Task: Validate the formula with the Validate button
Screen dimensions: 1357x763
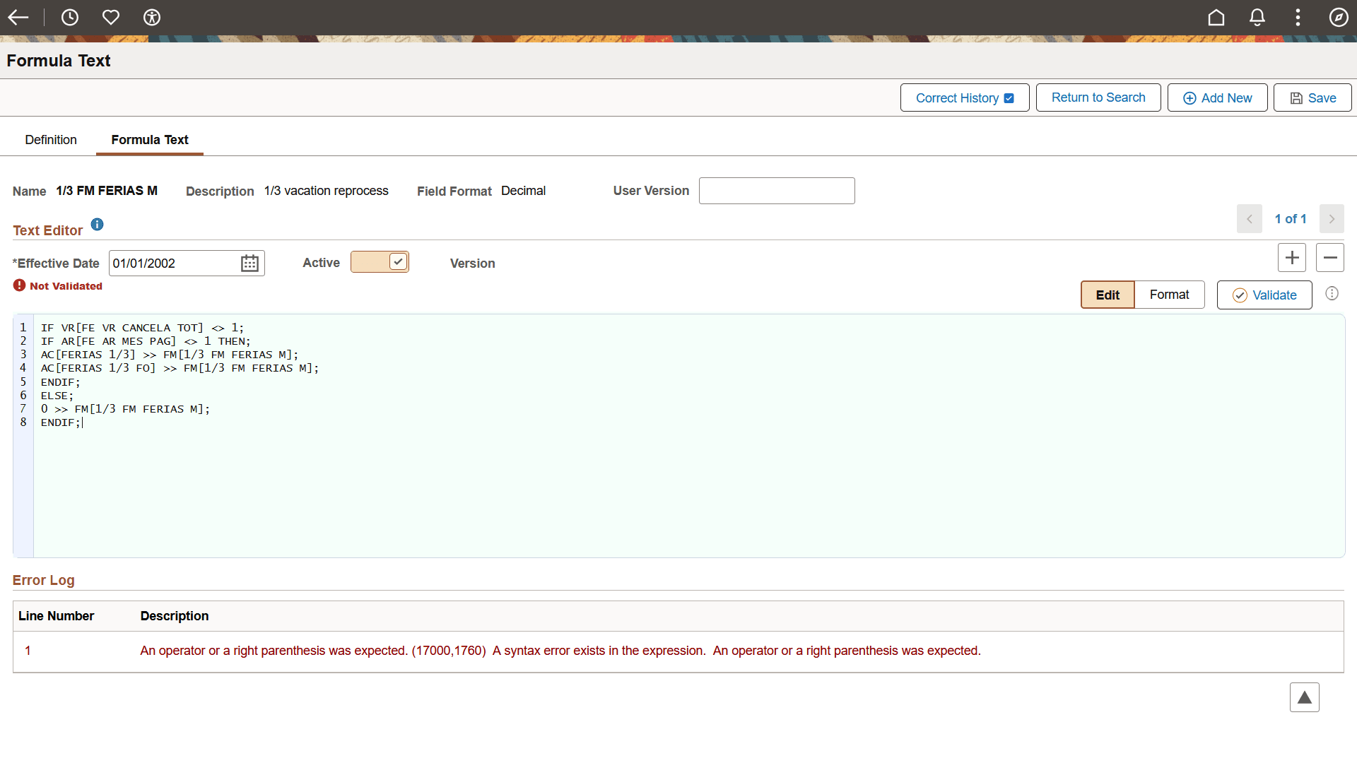Action: click(1264, 295)
